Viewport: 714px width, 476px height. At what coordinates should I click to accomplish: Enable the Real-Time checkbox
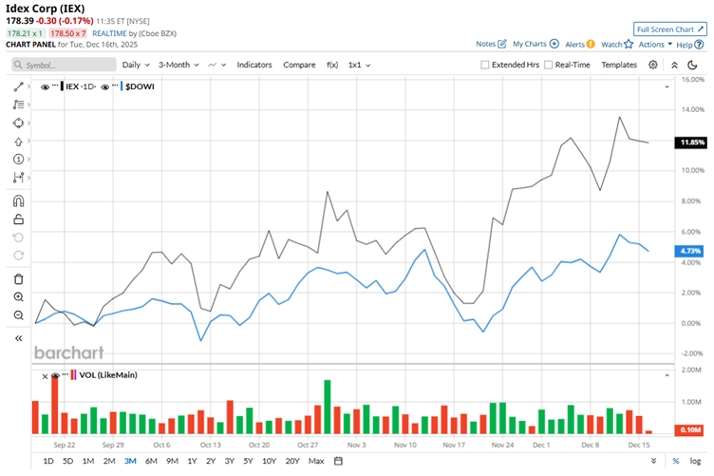(x=548, y=65)
